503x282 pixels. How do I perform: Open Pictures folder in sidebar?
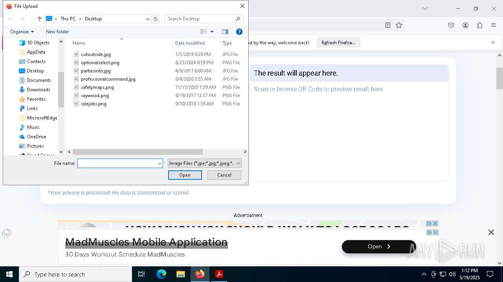[x=35, y=146]
